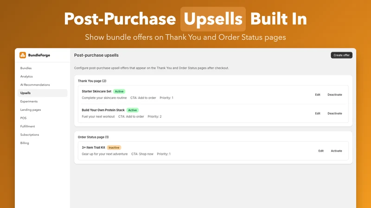
Task: Click the BundleForge logo icon
Action: coord(23,55)
